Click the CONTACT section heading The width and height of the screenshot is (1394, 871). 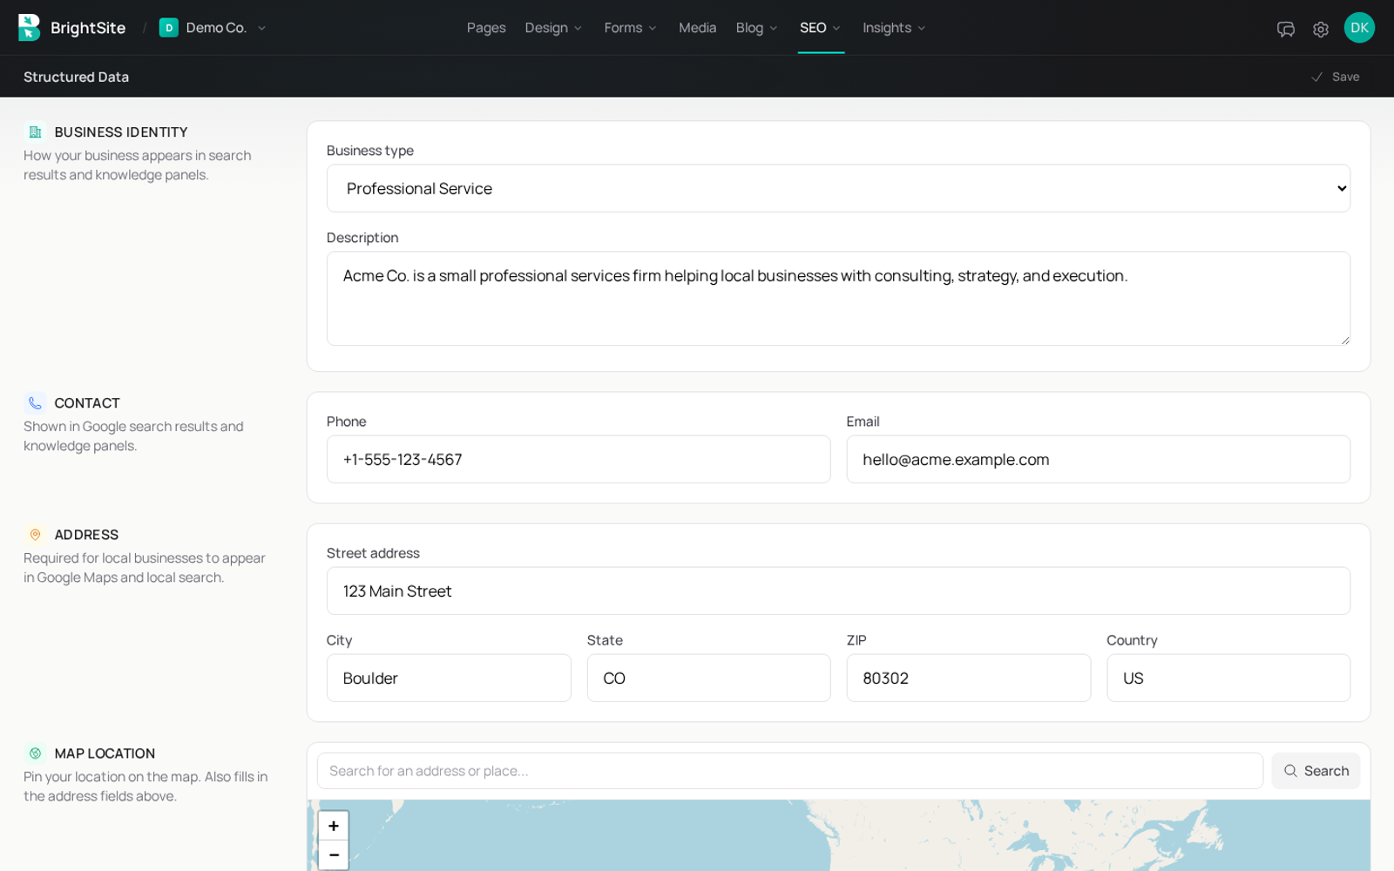[87, 403]
